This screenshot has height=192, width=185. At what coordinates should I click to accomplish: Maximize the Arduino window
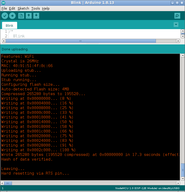pyautogui.click(x=177, y=3)
